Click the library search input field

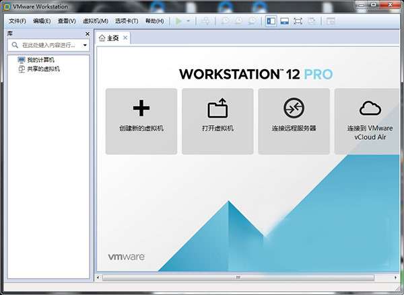click(x=48, y=45)
